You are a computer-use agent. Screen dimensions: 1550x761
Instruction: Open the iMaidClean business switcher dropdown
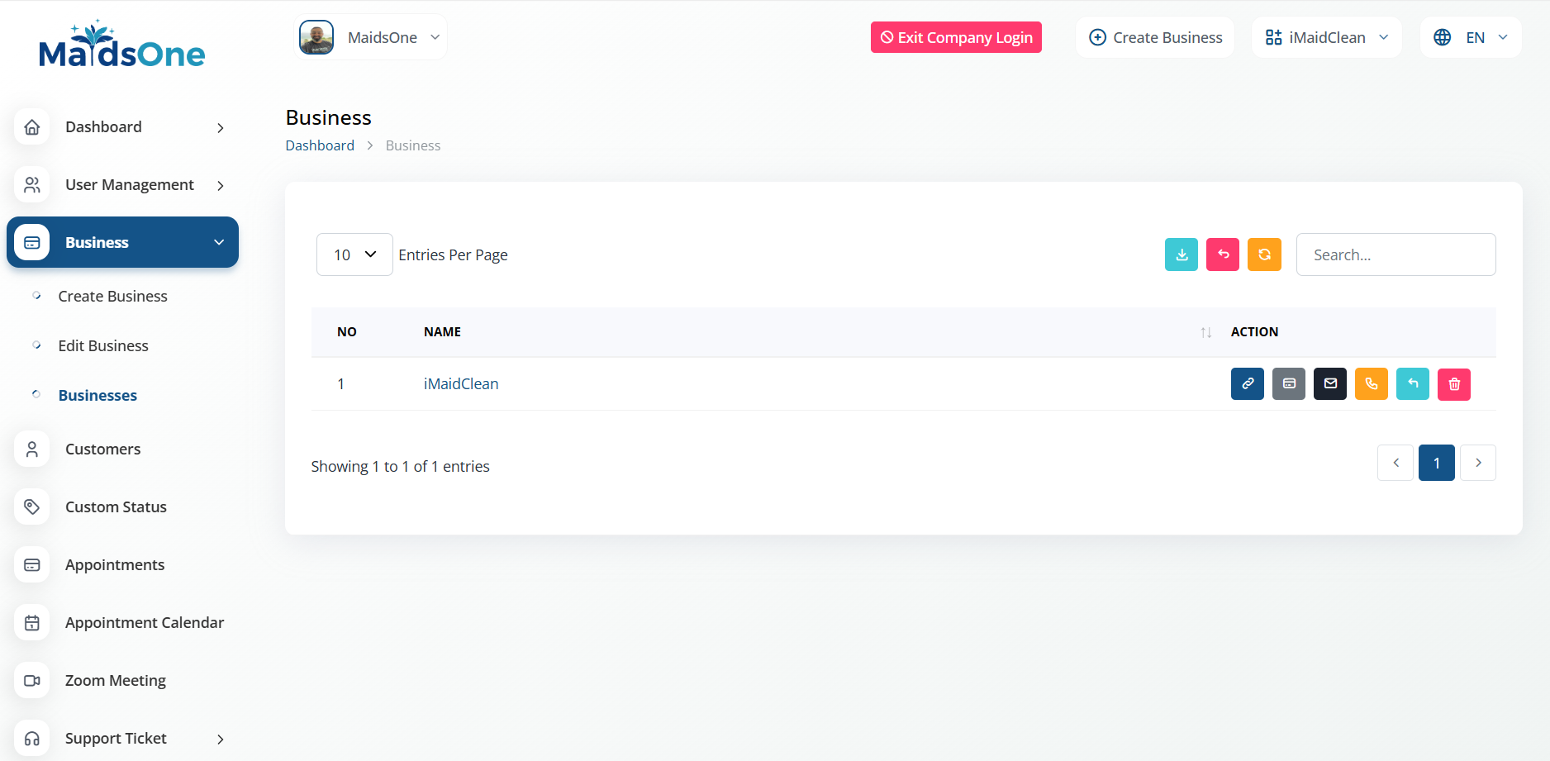(x=1326, y=37)
